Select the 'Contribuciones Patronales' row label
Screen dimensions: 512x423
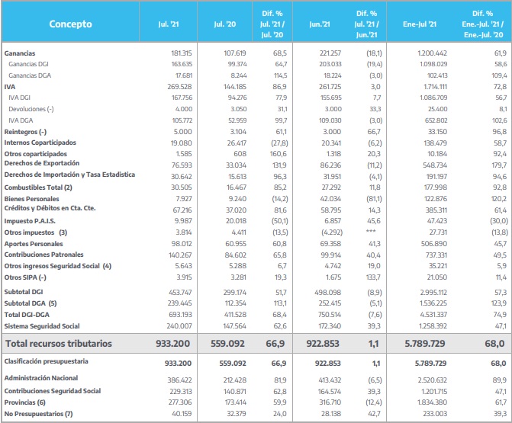(x=43, y=255)
